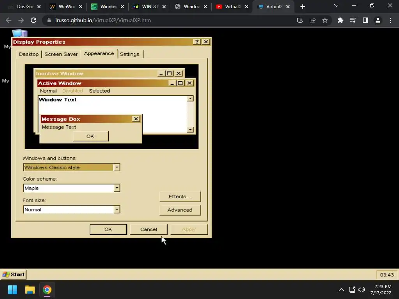Reload the VirtualXP page
Screen dimensions: 399x299
point(34,20)
